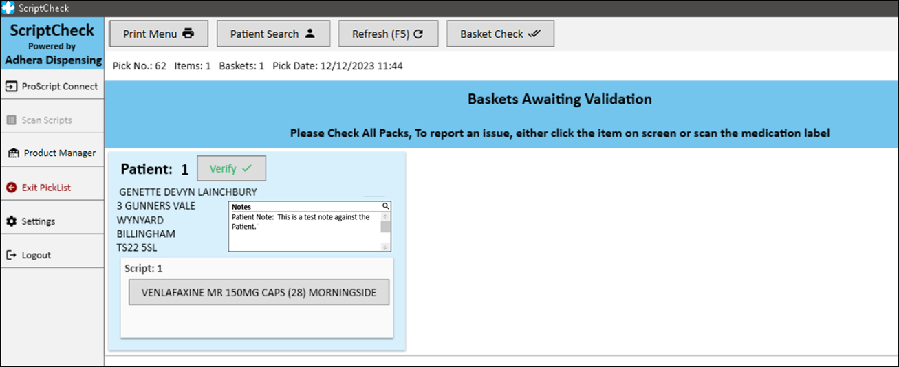
Task: Click the ScriptCheck app icon in title bar
Action: [8, 8]
